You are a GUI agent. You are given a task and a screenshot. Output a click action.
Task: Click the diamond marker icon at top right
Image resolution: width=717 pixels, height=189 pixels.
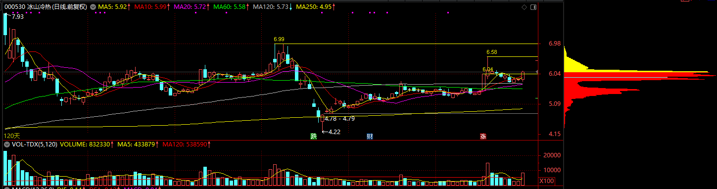tap(524, 7)
